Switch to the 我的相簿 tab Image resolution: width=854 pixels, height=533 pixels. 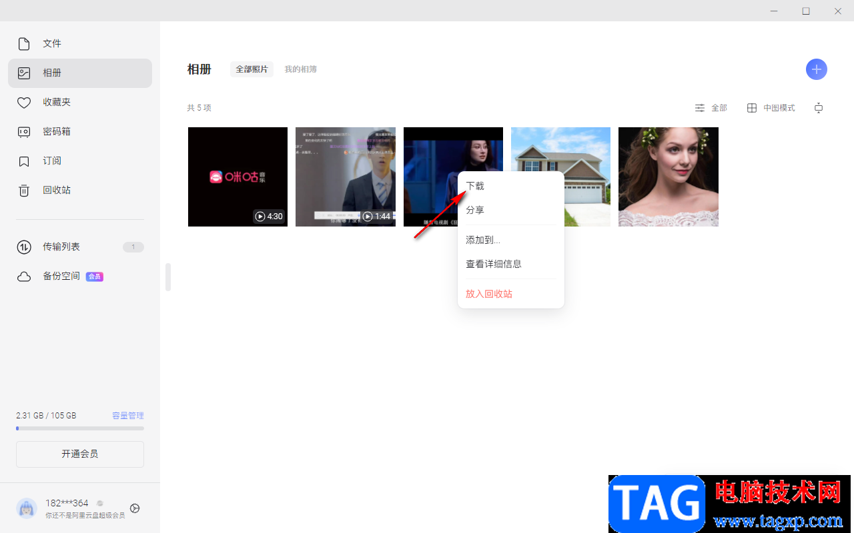(x=301, y=69)
